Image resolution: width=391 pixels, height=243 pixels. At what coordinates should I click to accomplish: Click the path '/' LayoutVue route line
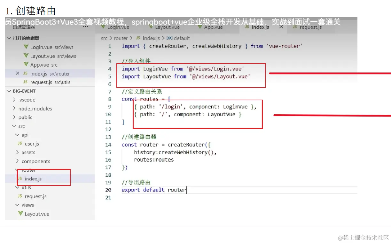(188, 114)
